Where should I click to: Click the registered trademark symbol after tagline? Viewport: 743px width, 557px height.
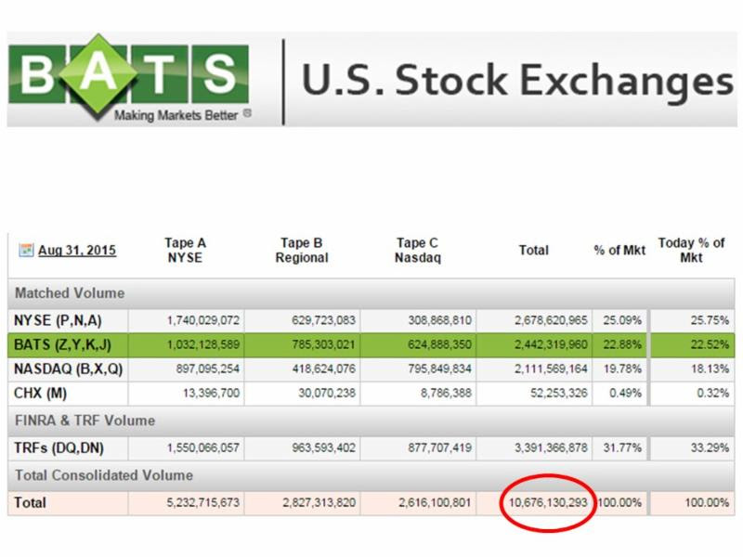click(x=247, y=112)
